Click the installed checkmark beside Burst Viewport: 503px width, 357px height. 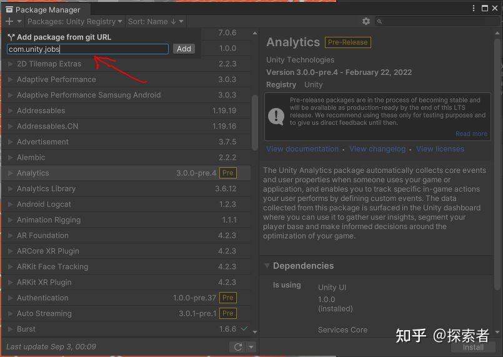[244, 328]
